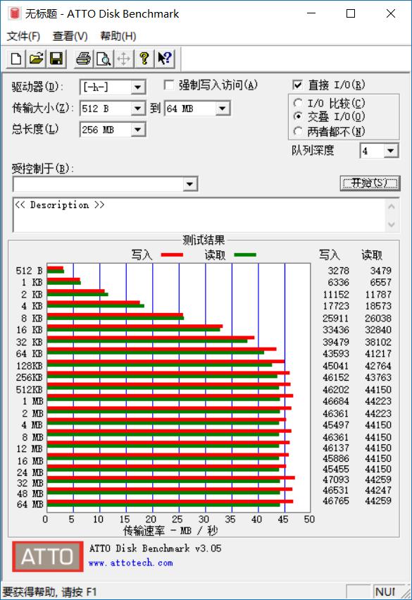Click write value 46684 for 1 MB

coord(336,401)
